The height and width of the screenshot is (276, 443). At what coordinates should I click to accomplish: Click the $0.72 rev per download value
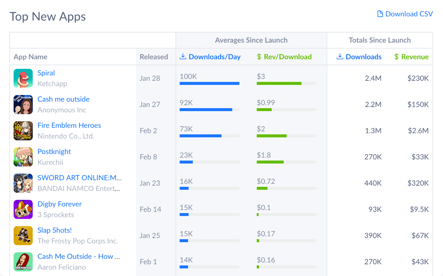[266, 181]
